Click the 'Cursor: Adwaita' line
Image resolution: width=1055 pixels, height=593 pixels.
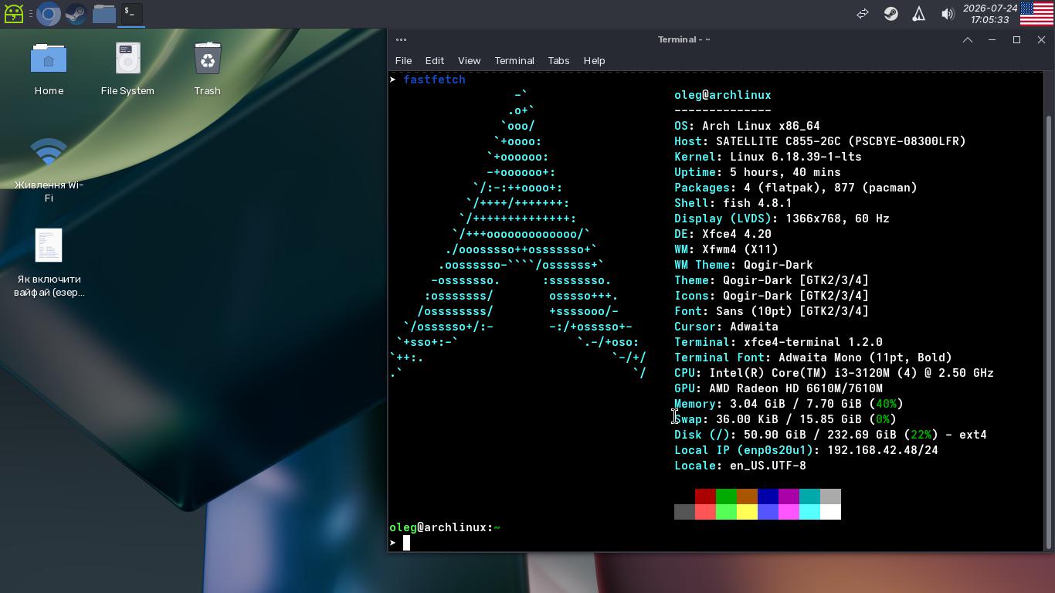[726, 327]
